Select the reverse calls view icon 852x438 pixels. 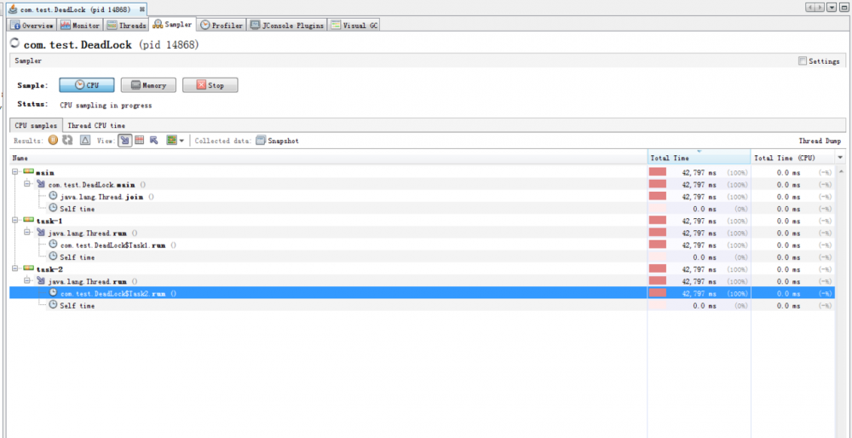coord(153,141)
